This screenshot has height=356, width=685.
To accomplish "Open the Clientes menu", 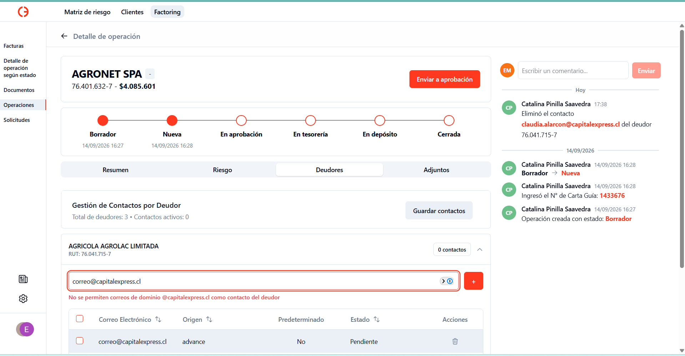I will tap(132, 12).
